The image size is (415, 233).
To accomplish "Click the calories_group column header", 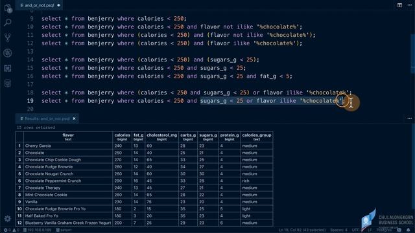I will [257, 137].
